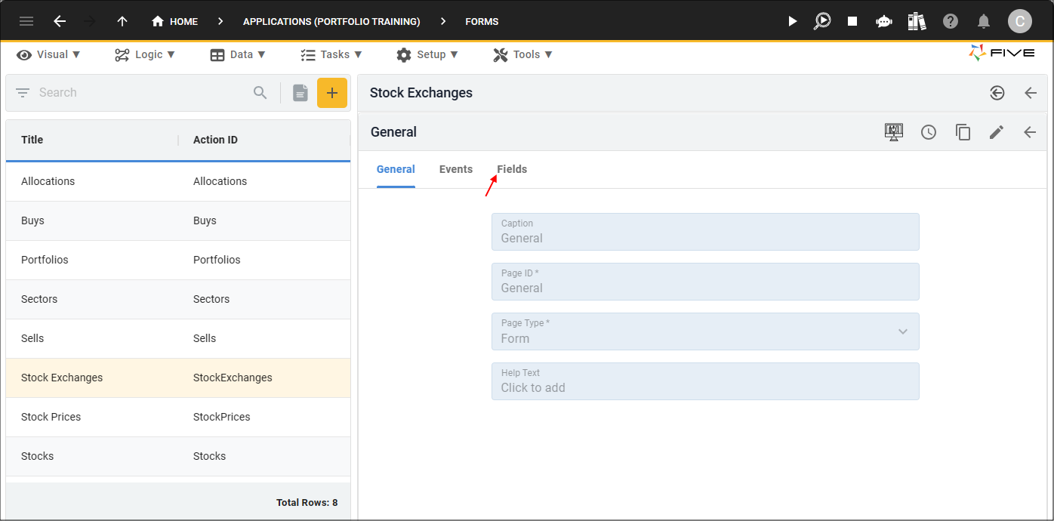
Task: Click the copy icon on the General page
Action: tap(963, 132)
